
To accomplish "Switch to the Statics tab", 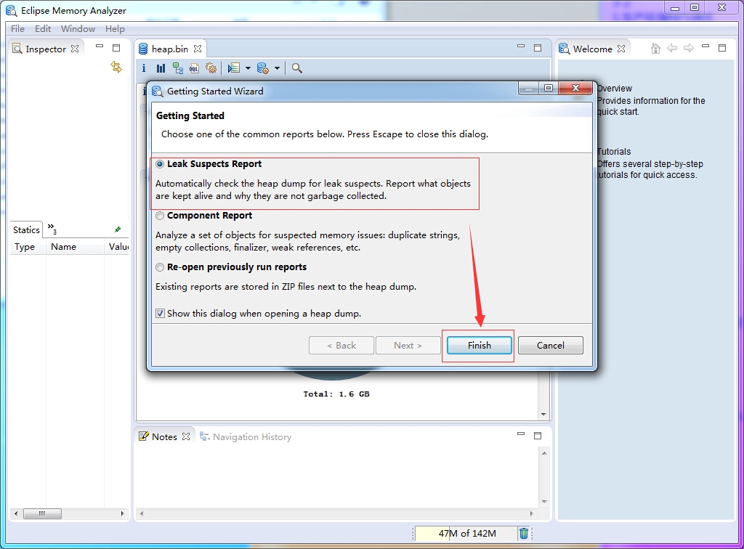I will 26,230.
